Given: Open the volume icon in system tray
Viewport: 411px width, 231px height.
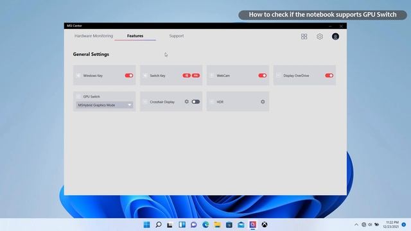Looking at the screenshot, I should [370, 225].
